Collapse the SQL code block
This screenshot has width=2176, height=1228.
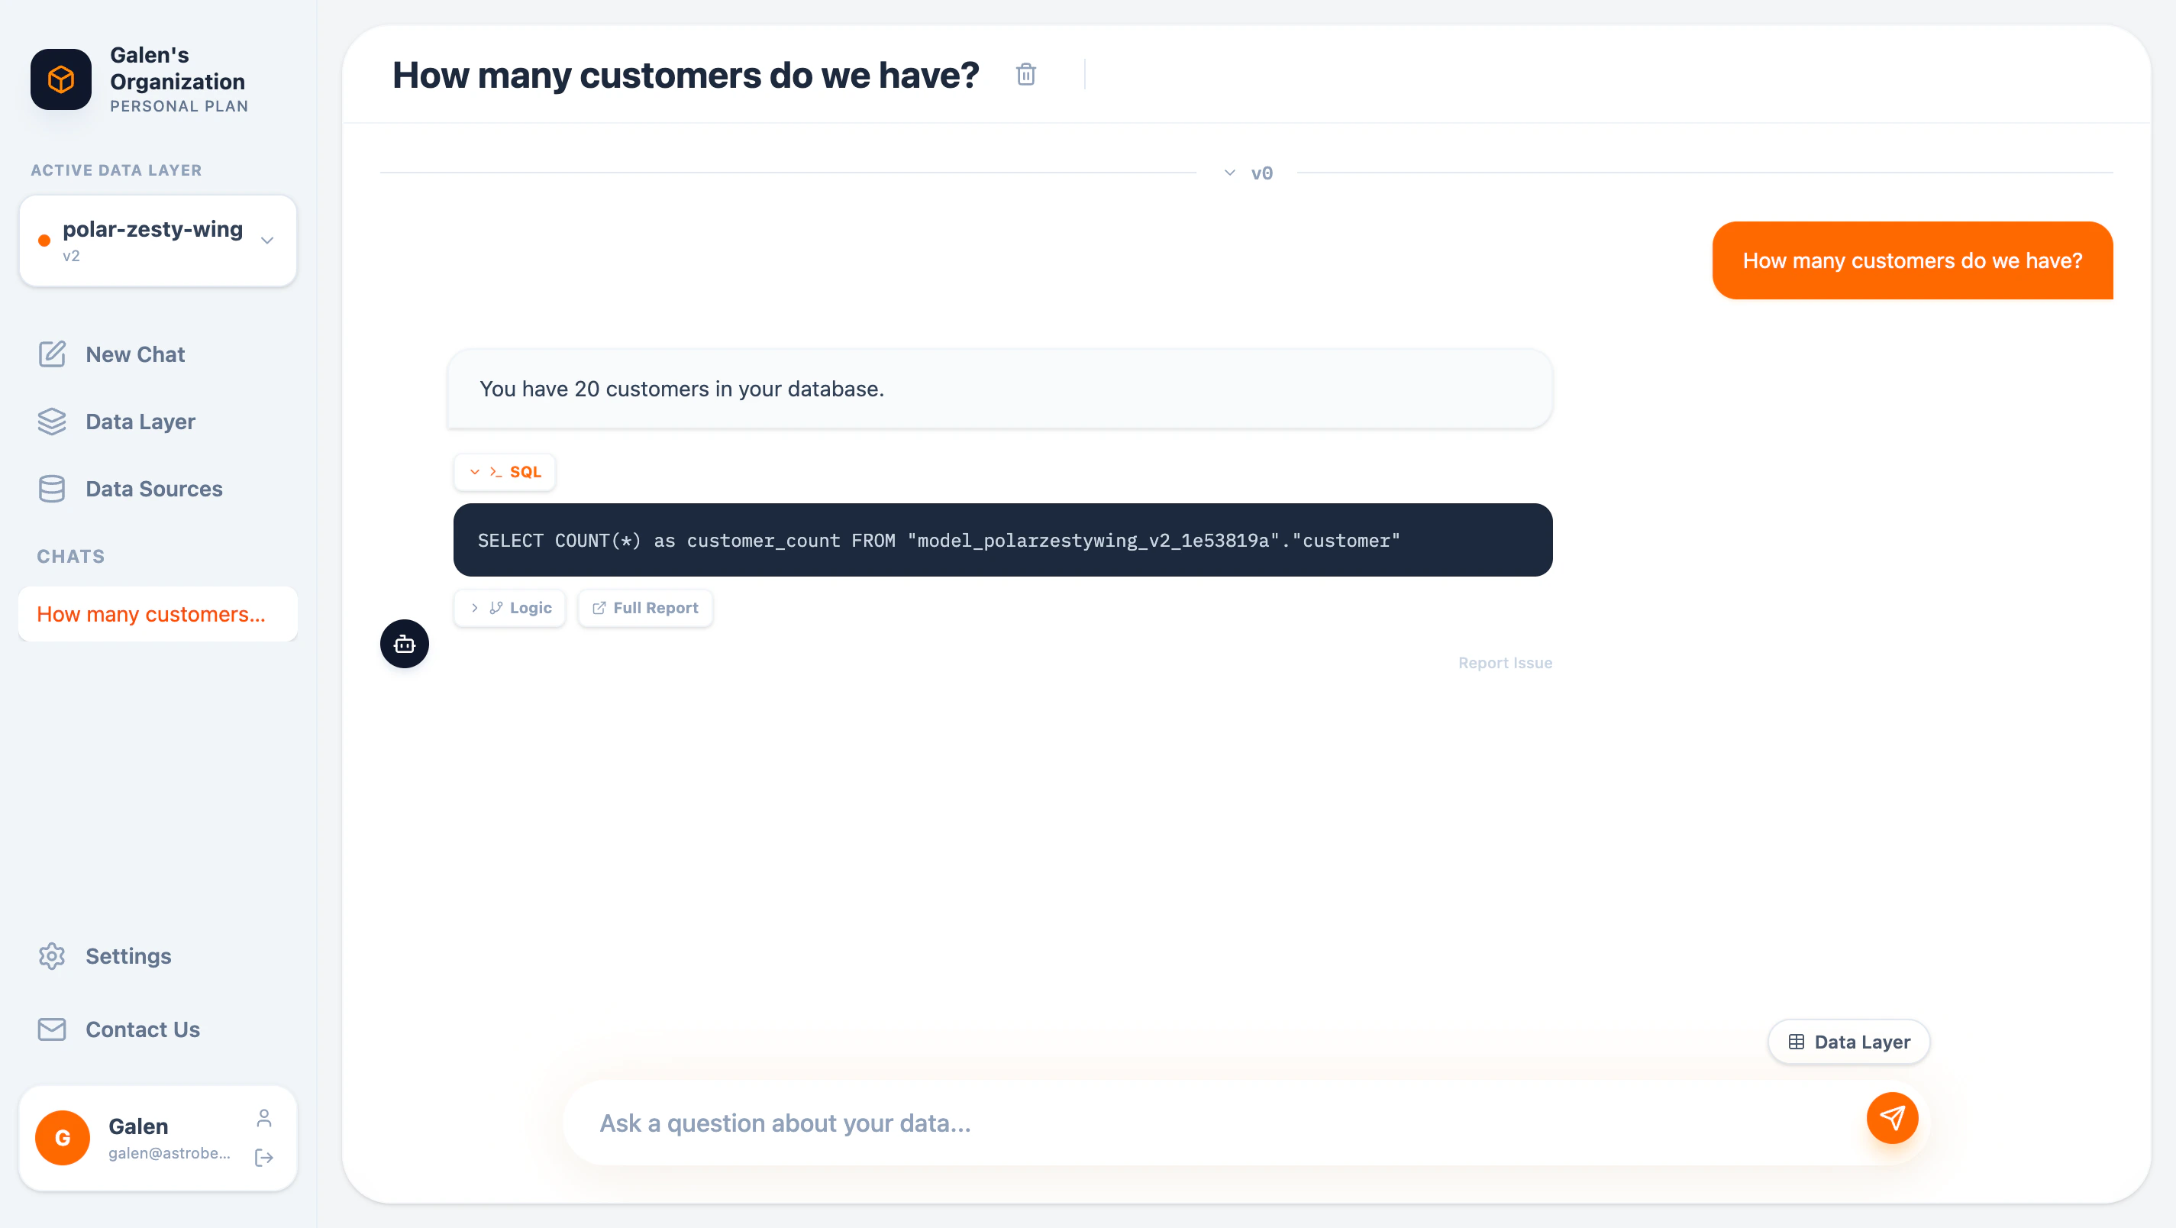(475, 472)
